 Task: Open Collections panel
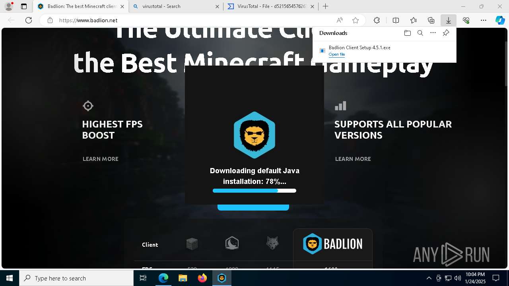(x=431, y=20)
